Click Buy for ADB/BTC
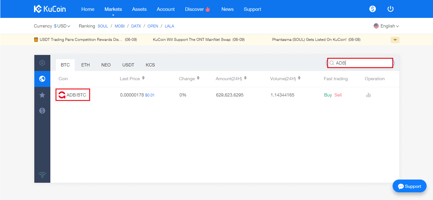Viewport: 433px width, 200px height. (x=328, y=95)
